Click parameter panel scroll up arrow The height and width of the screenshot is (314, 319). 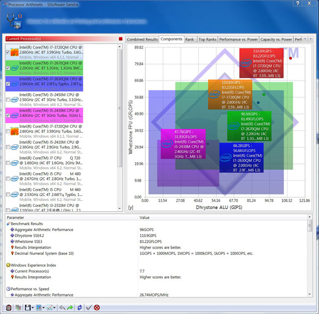[309, 217]
